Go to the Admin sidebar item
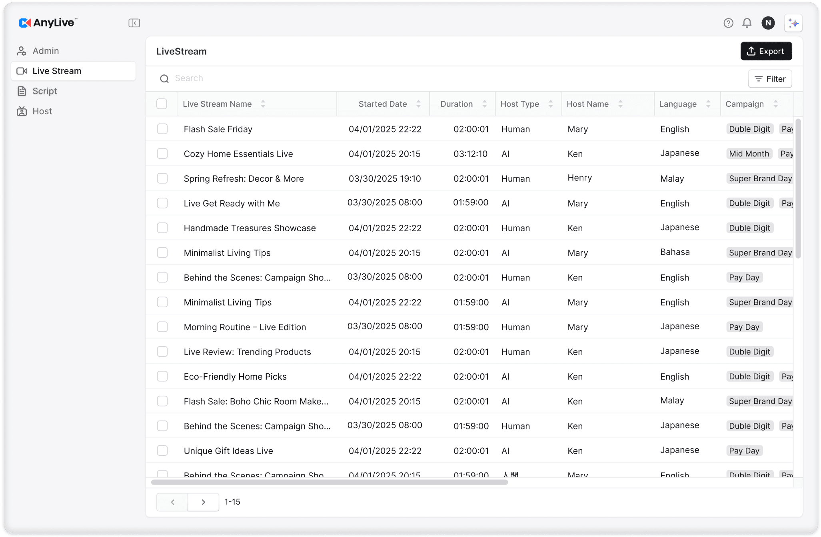This screenshot has height=537, width=821. click(46, 51)
